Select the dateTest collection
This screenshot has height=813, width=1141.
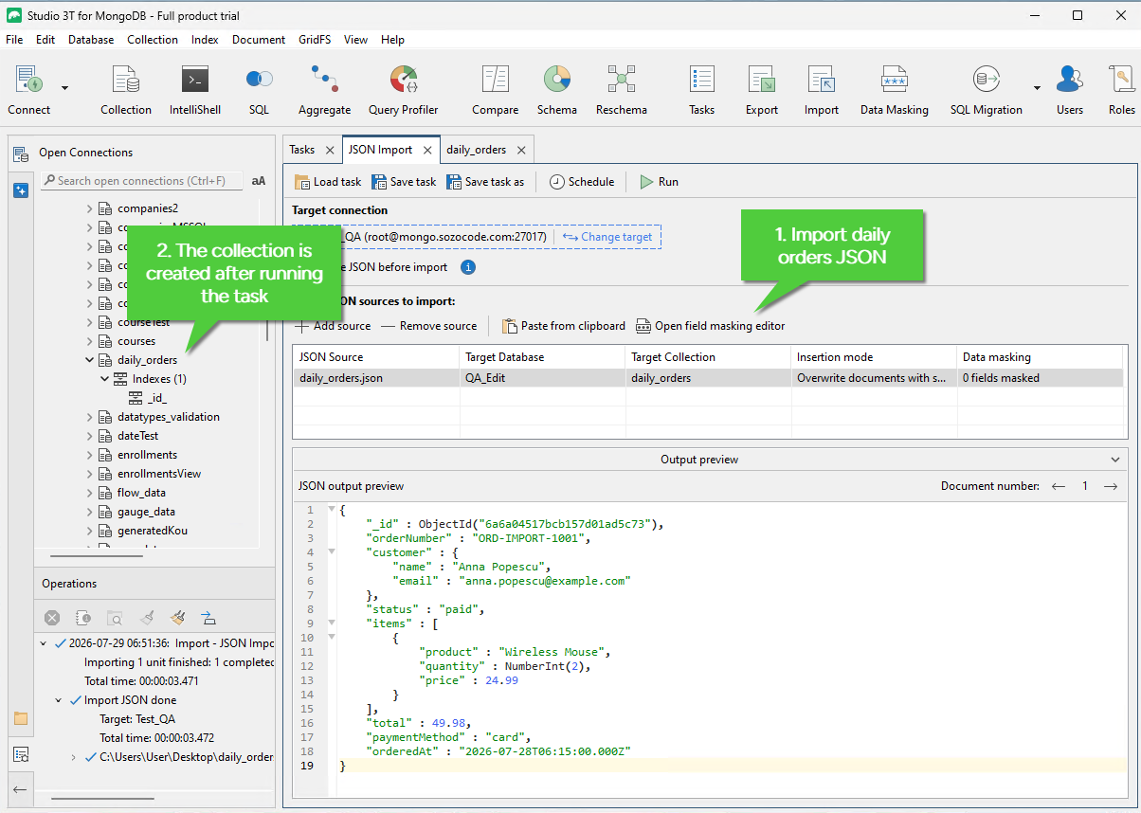137,436
